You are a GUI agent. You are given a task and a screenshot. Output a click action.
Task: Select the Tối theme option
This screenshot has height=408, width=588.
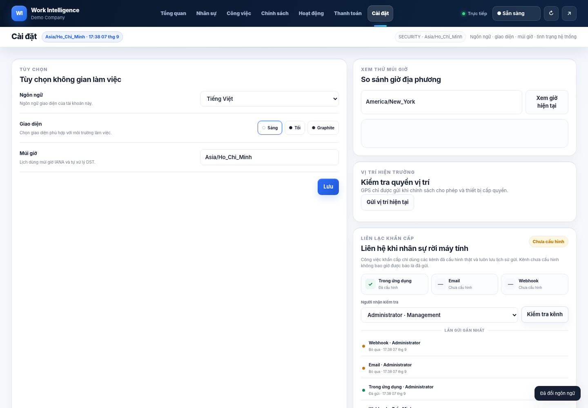pos(295,128)
